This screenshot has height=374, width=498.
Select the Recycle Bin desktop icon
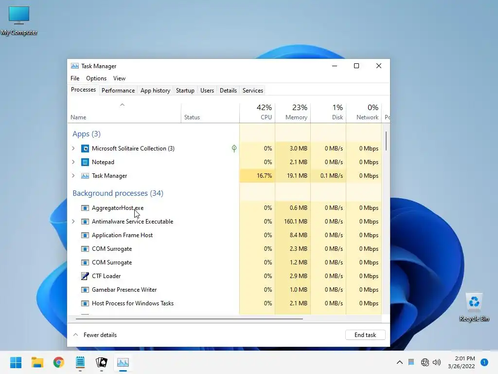click(474, 307)
